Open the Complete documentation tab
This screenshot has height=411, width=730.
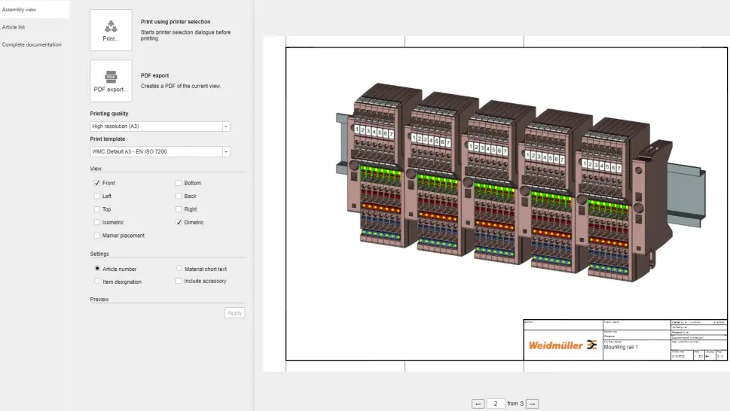(32, 44)
